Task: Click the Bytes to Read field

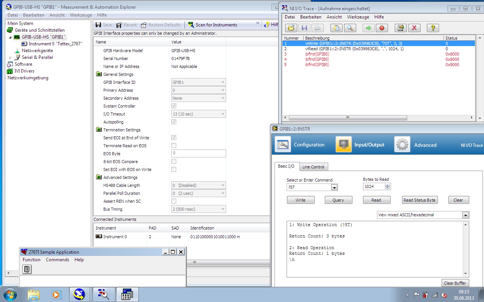Action: [x=374, y=186]
